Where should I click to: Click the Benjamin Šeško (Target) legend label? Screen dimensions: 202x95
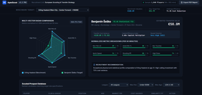73,73
